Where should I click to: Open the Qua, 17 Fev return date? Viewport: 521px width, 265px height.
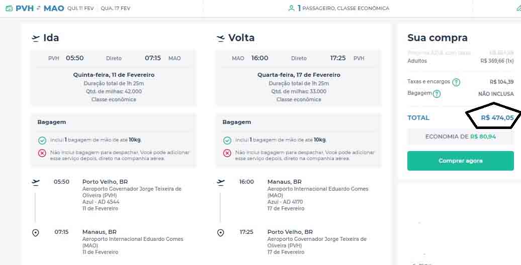click(x=115, y=9)
